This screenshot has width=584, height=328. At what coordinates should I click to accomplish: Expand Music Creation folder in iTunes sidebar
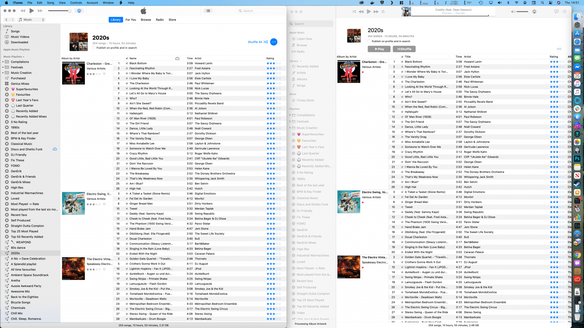3,73
